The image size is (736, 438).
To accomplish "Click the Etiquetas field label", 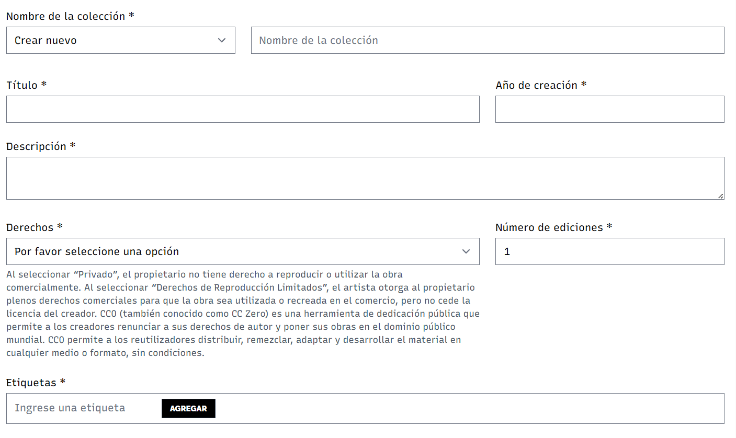I will [31, 382].
